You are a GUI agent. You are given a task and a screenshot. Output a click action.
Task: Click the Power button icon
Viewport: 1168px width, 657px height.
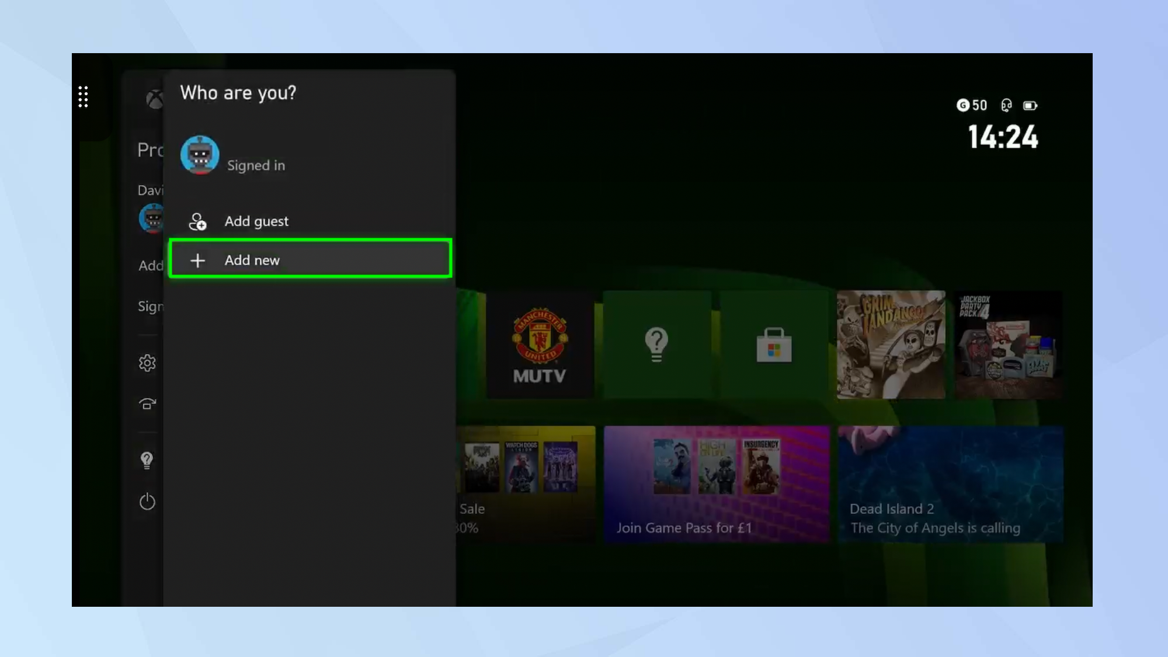(x=147, y=502)
